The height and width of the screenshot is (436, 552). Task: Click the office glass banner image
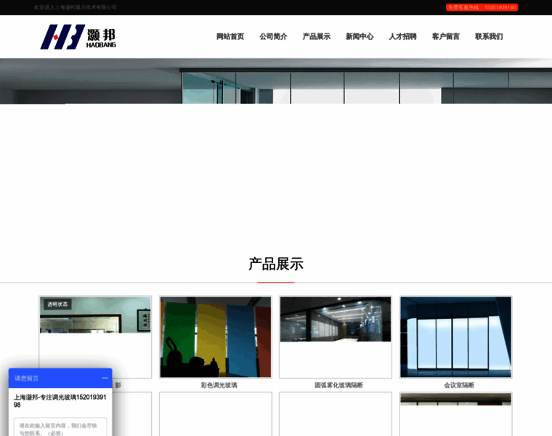tap(276, 81)
